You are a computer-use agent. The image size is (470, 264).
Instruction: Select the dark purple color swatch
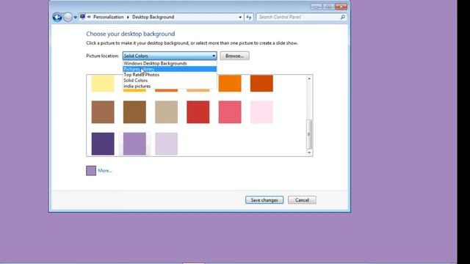coord(103,144)
